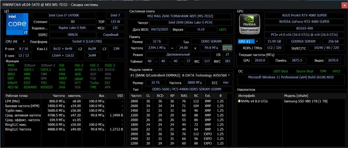The height and width of the screenshot is (148, 348).
Task: Click the 15.99 GB video memory value
Action: (x=274, y=41)
